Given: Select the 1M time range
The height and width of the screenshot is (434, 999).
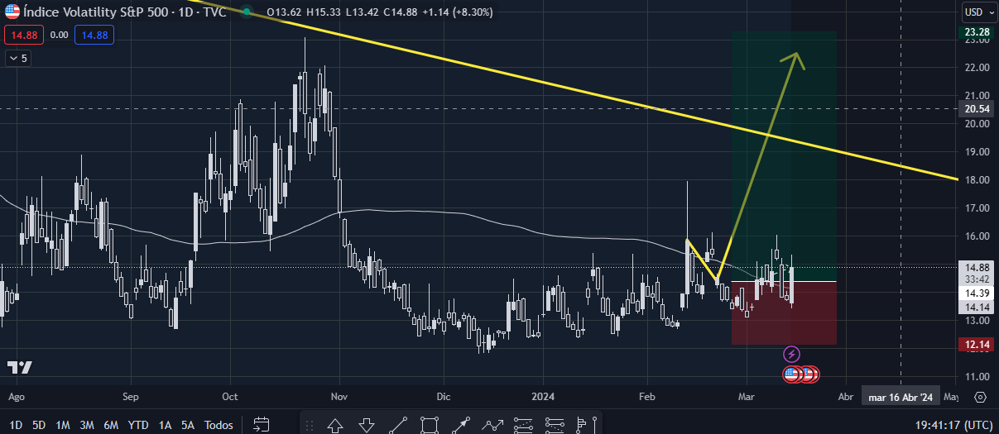Looking at the screenshot, I should tap(63, 425).
